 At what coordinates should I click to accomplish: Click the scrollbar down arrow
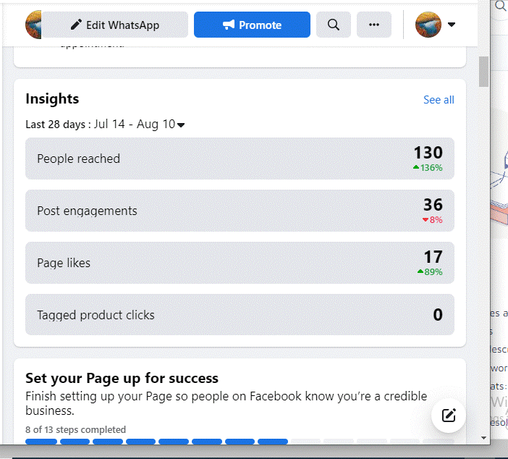pyautogui.click(x=483, y=437)
